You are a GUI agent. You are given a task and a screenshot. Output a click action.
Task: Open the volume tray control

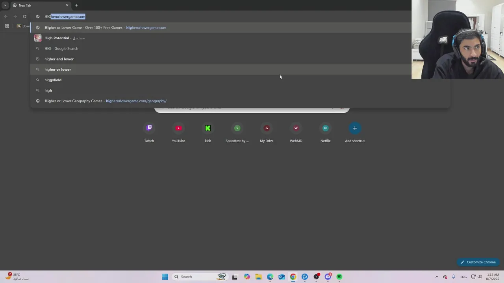pyautogui.click(x=480, y=277)
